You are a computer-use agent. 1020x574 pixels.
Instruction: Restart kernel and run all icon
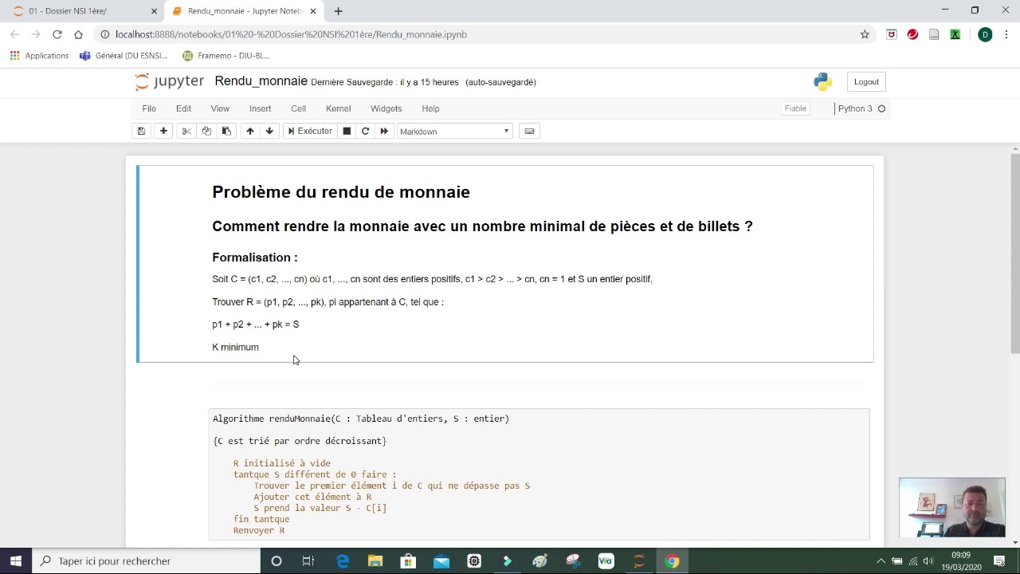[x=384, y=131]
